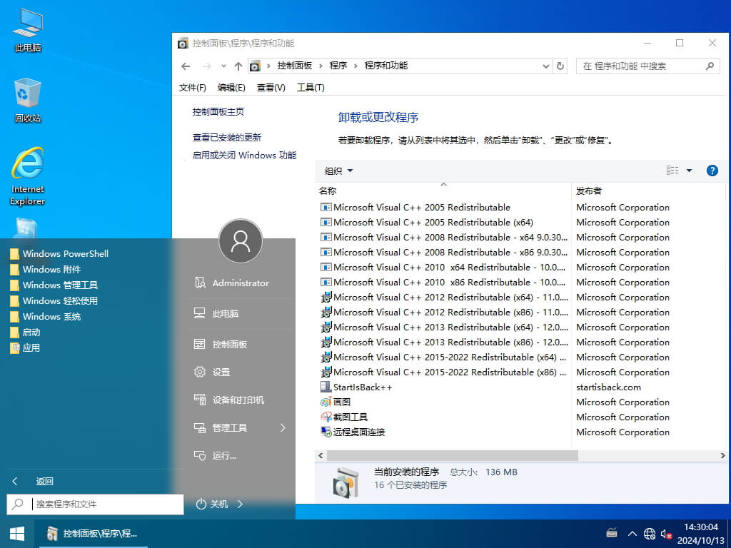The height and width of the screenshot is (548, 731).
Task: Click 控制面板 in the address breadcrumb
Action: [x=295, y=66]
